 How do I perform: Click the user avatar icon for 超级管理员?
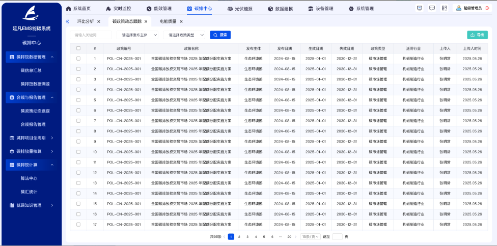458,8
